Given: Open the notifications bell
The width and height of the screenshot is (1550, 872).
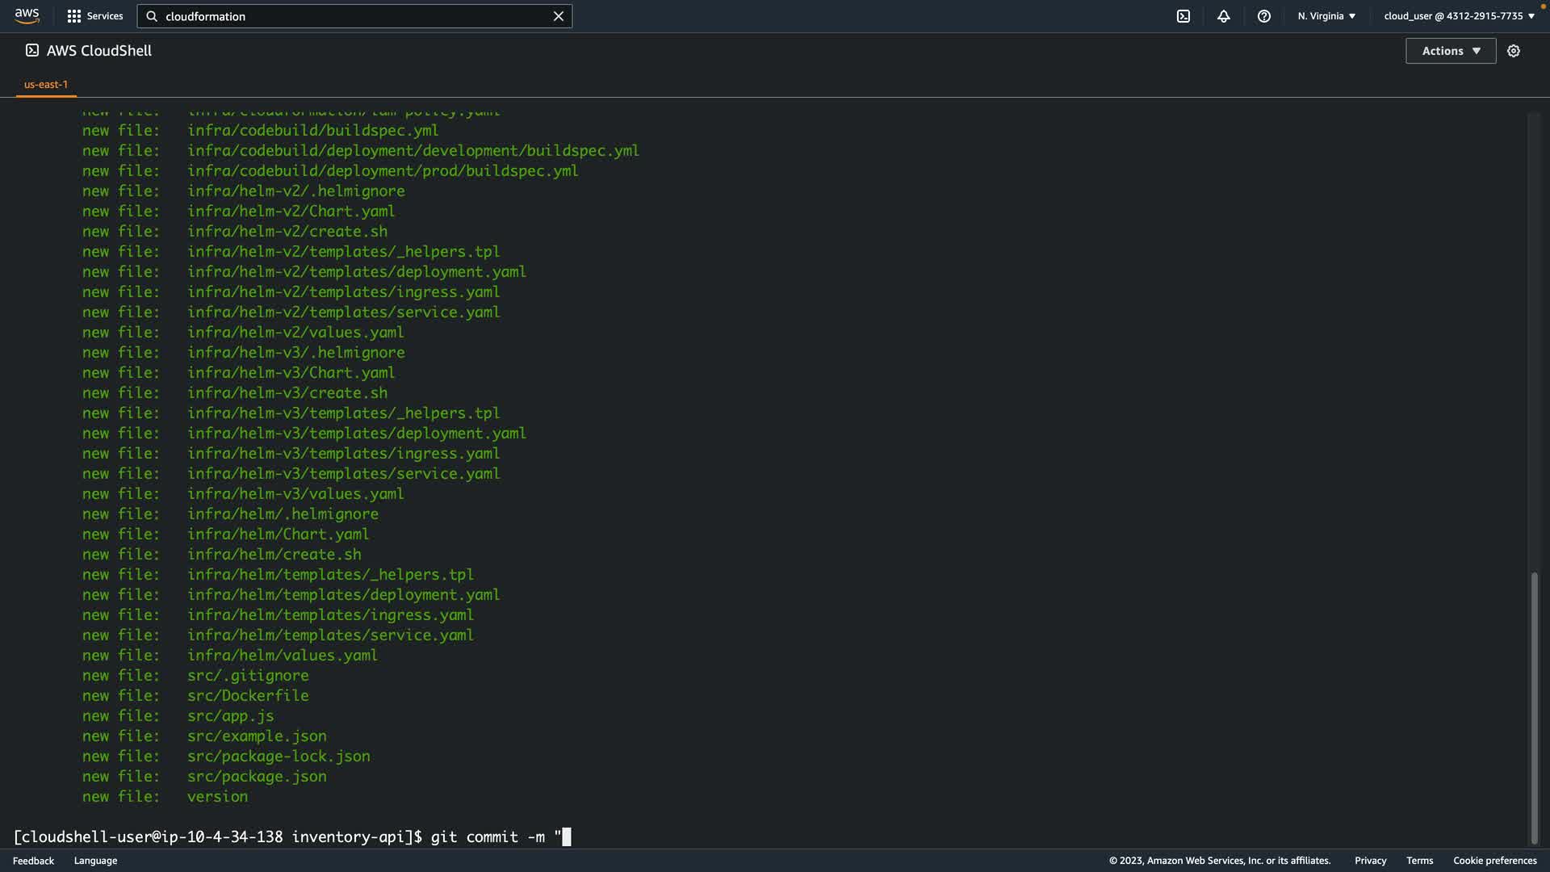Looking at the screenshot, I should click(x=1224, y=16).
